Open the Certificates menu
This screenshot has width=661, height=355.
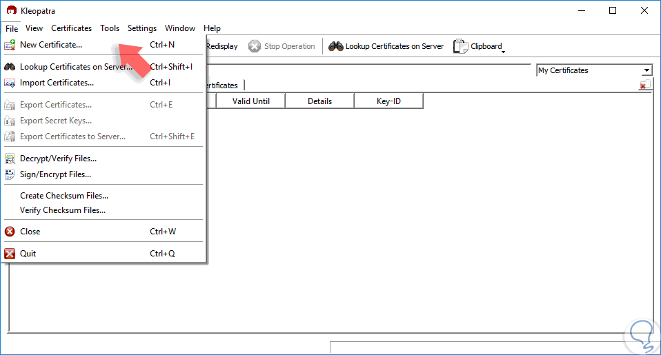point(72,28)
